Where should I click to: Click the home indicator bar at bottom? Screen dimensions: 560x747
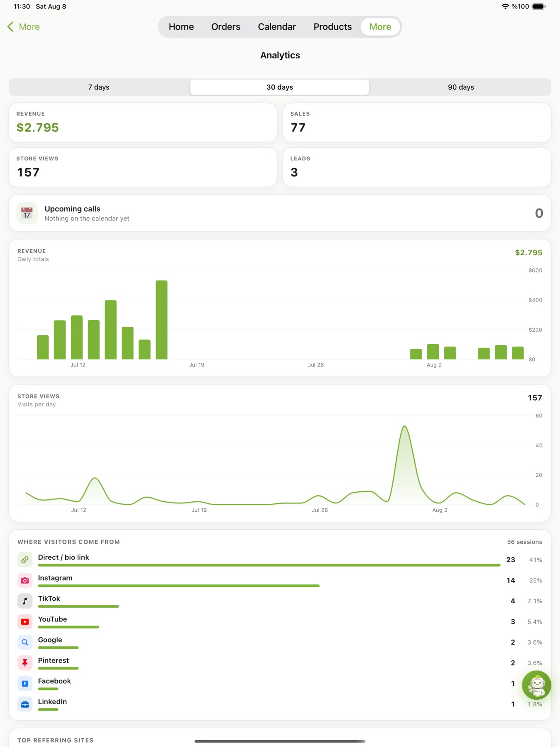click(x=280, y=741)
